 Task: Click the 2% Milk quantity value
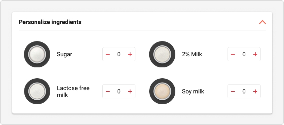244,54
